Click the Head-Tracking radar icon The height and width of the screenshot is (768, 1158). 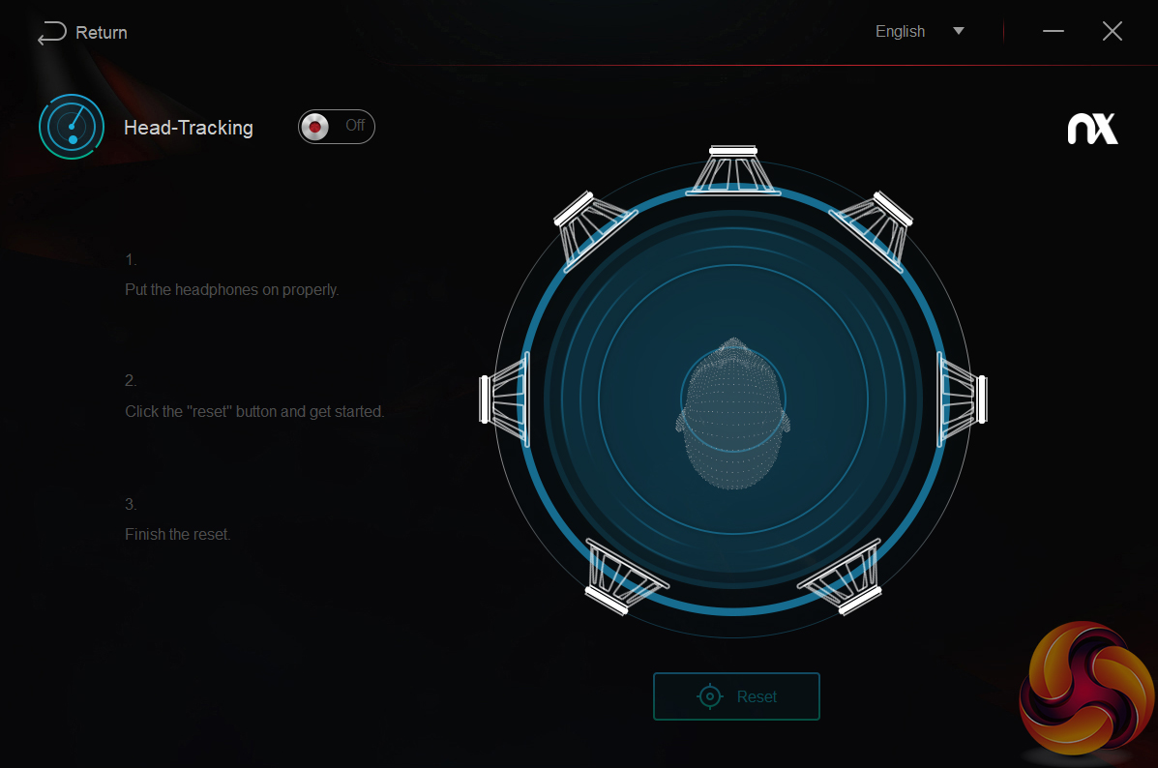[72, 127]
